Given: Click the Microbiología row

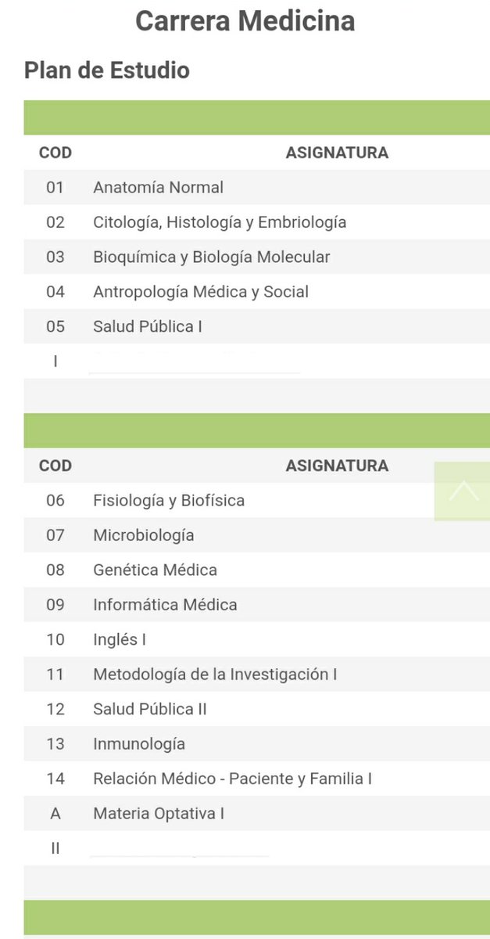Looking at the screenshot, I should click(x=256, y=535).
